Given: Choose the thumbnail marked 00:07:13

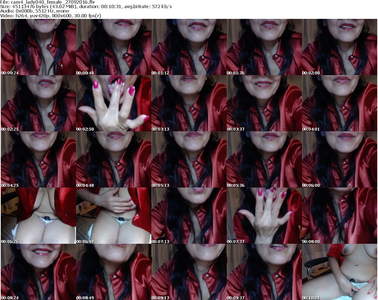Looking at the screenshot, I should [189, 216].
